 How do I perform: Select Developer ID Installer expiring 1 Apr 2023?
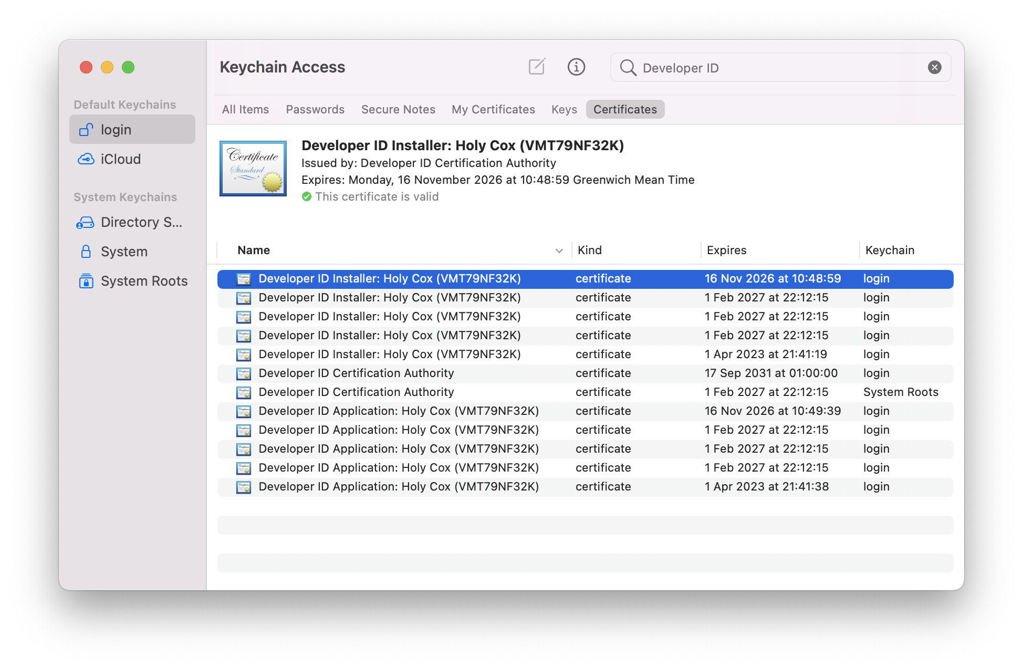tap(585, 354)
